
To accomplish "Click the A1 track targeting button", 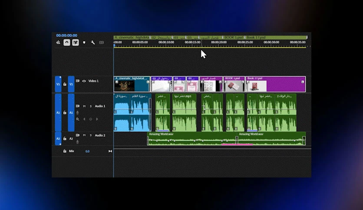I will coord(71,113).
